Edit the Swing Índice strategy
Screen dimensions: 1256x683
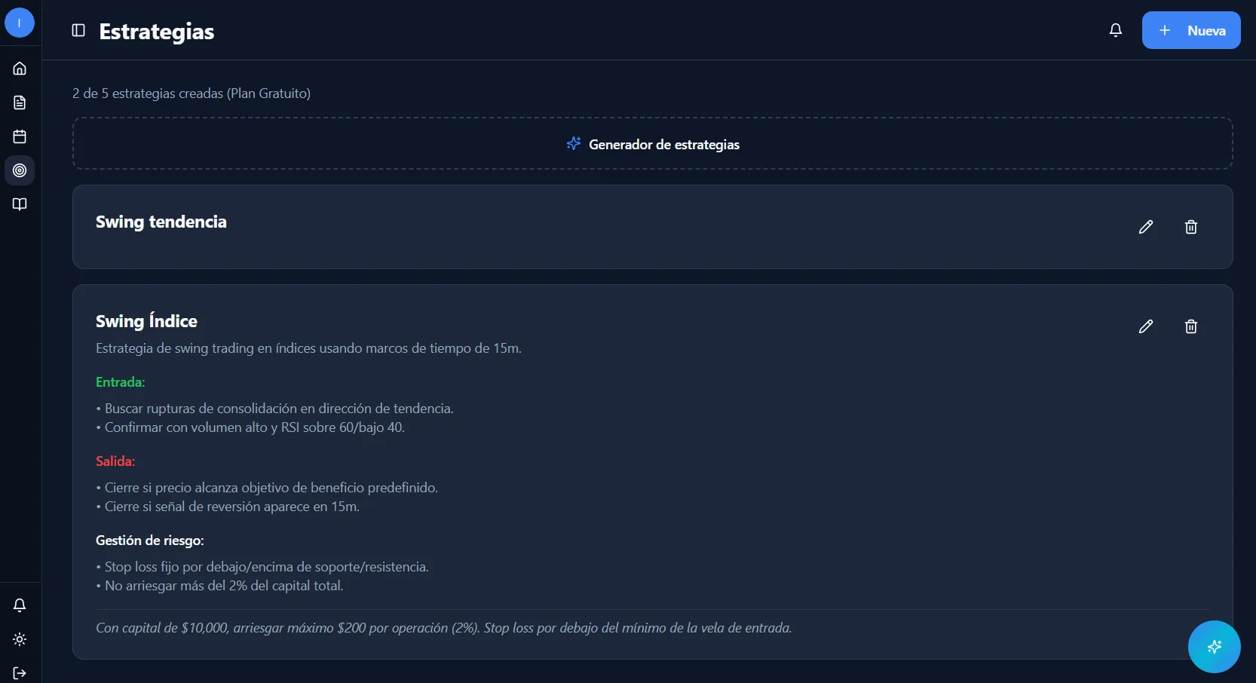[1146, 326]
